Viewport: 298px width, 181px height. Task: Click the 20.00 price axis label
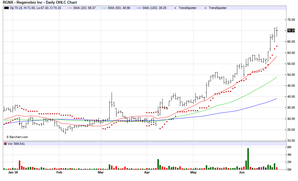point(291,141)
